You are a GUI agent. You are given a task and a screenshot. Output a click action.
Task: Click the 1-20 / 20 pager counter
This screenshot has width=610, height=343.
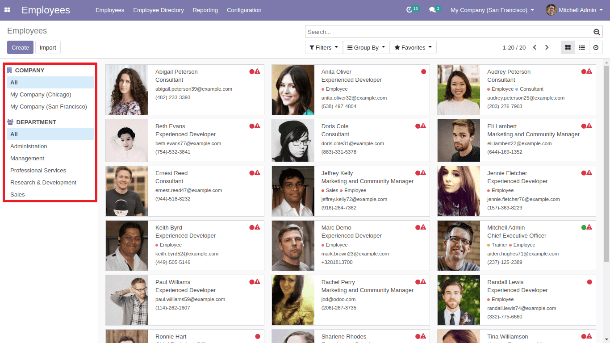coord(514,47)
